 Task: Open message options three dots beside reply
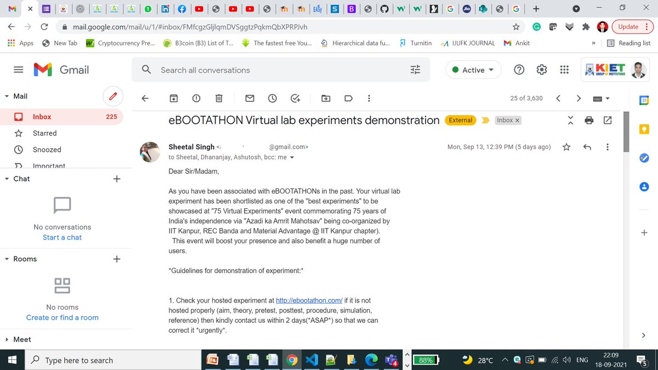tap(607, 147)
